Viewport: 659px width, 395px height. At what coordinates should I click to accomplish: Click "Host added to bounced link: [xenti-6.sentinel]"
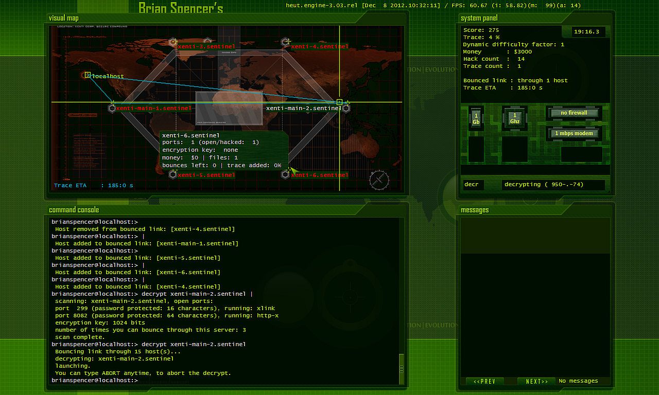(137, 273)
